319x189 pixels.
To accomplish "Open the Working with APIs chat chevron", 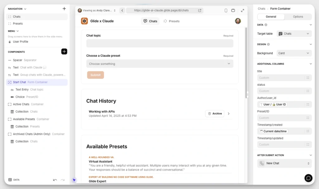I will click(x=229, y=114).
